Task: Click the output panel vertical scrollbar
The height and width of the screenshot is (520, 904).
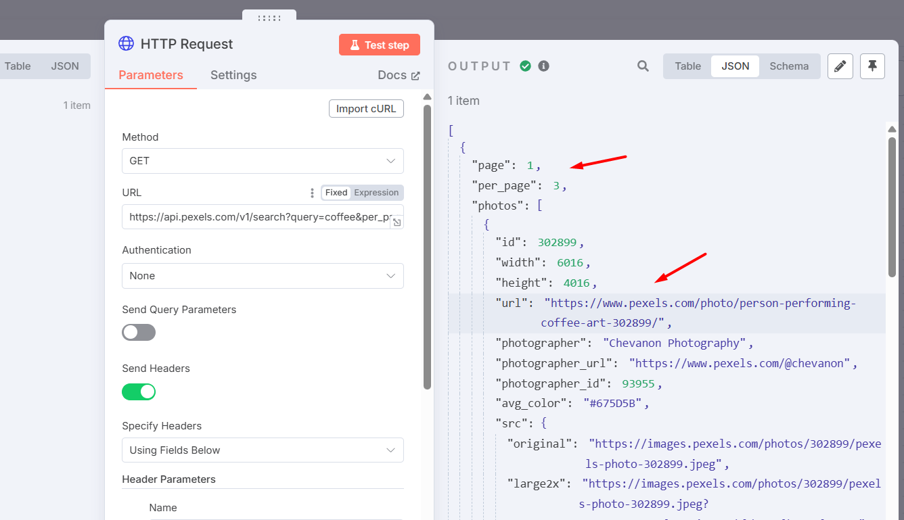Action: coord(892,206)
